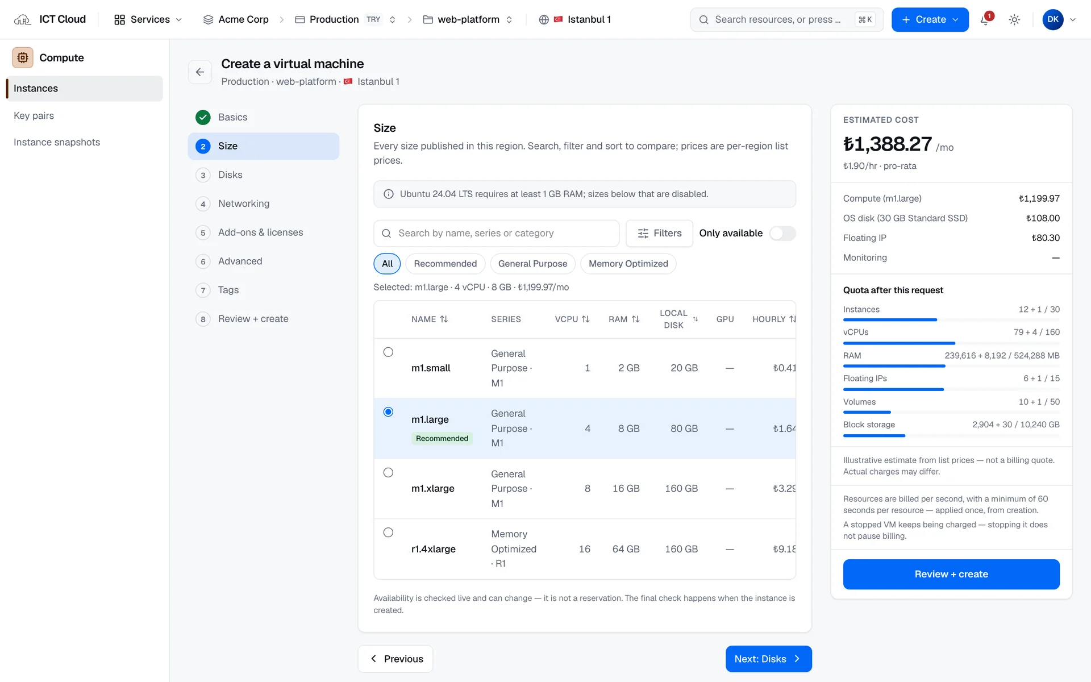The image size is (1091, 682).
Task: Click the globe icon beside Istanbul 1
Action: point(544,19)
